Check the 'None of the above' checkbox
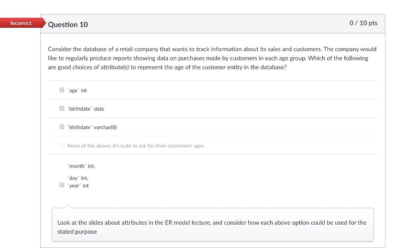 click(x=62, y=145)
